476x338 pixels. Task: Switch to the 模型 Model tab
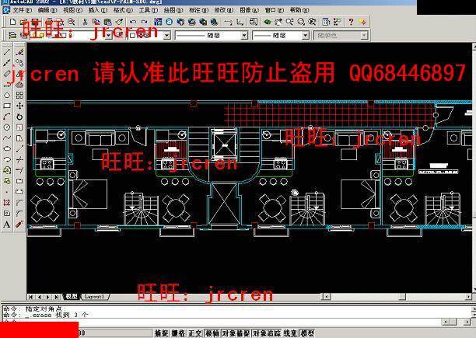coord(72,297)
